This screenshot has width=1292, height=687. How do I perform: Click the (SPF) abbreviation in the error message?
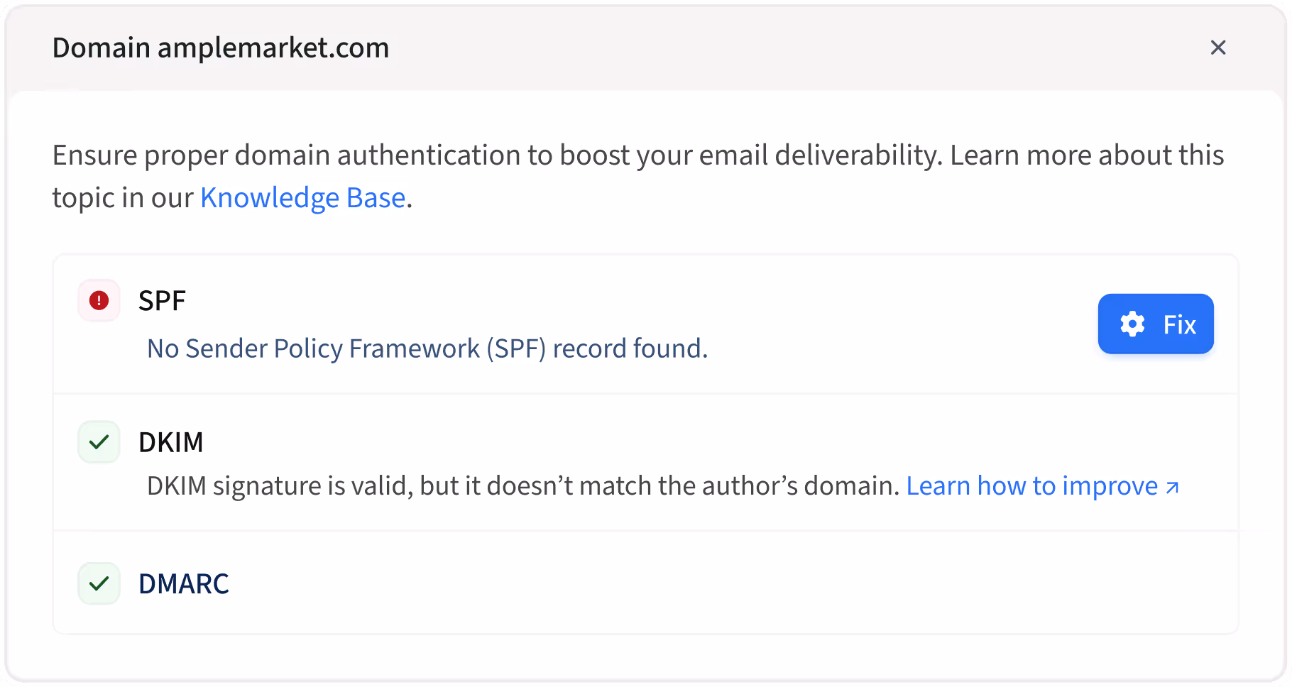[x=516, y=348]
